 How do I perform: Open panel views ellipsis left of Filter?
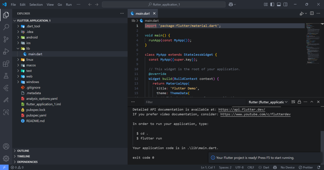133,102
